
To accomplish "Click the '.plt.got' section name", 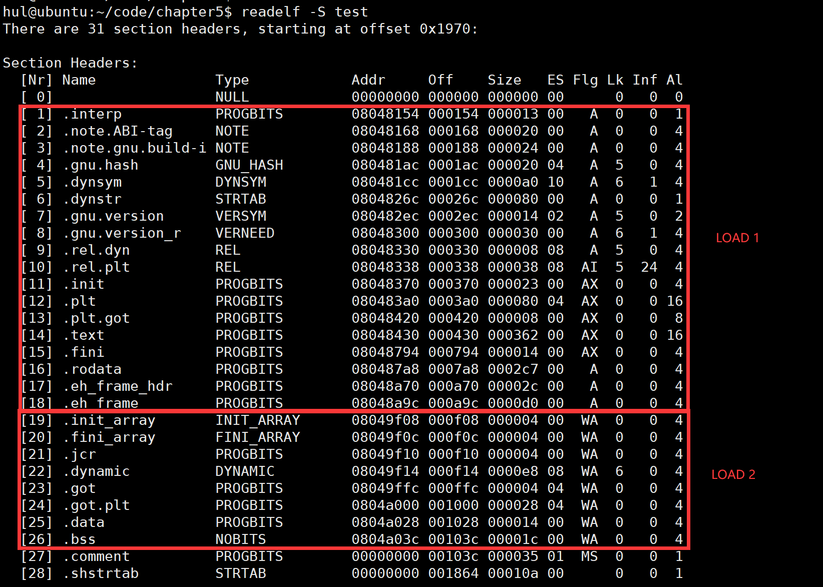I will click(x=96, y=318).
